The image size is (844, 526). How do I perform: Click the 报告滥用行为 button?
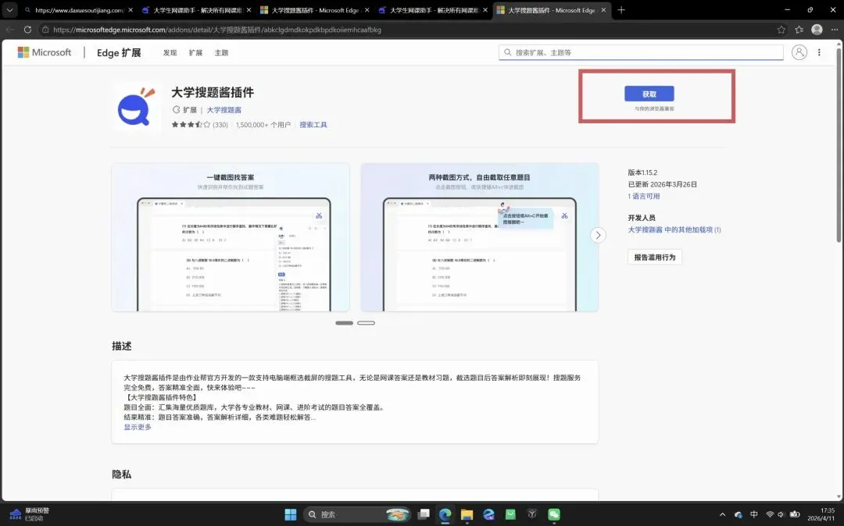point(655,258)
